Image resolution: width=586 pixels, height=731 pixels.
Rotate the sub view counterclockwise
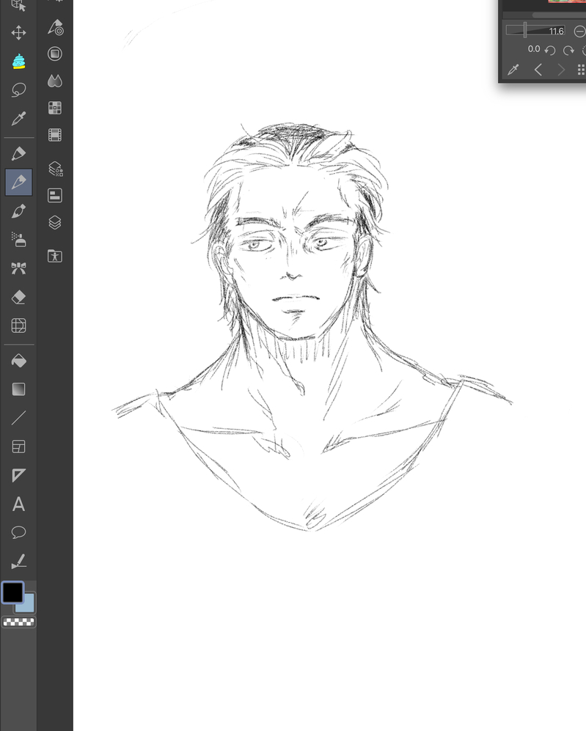pos(550,51)
